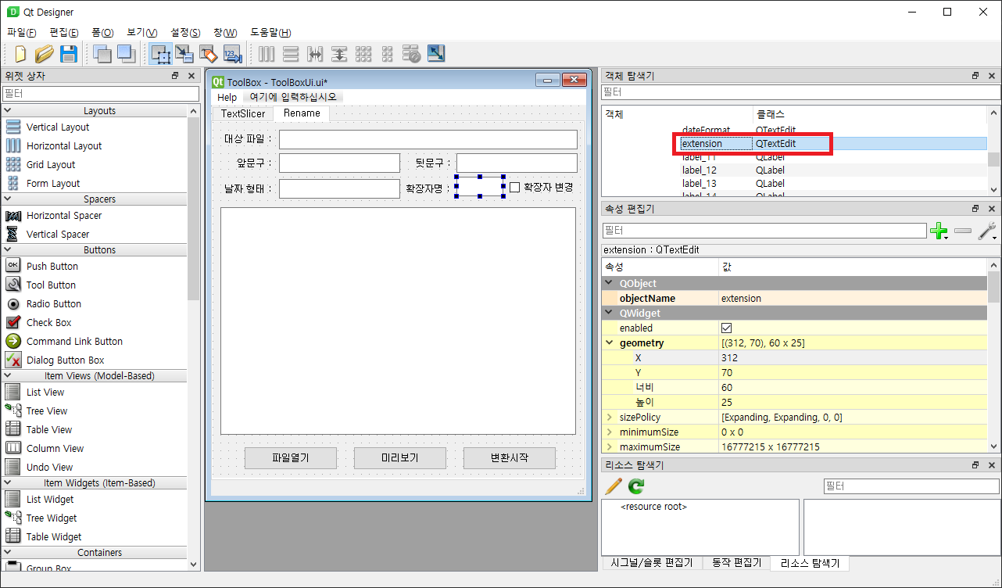Switch to Edit Buddies mode
Image resolution: width=1002 pixels, height=588 pixels.
click(209, 53)
